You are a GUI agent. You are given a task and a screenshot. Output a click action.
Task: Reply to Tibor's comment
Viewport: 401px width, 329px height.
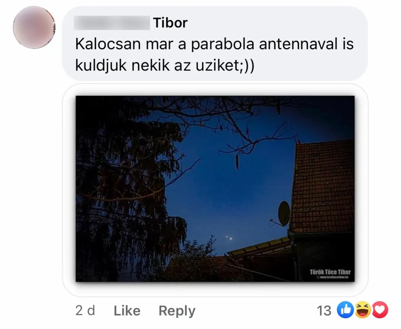177,311
